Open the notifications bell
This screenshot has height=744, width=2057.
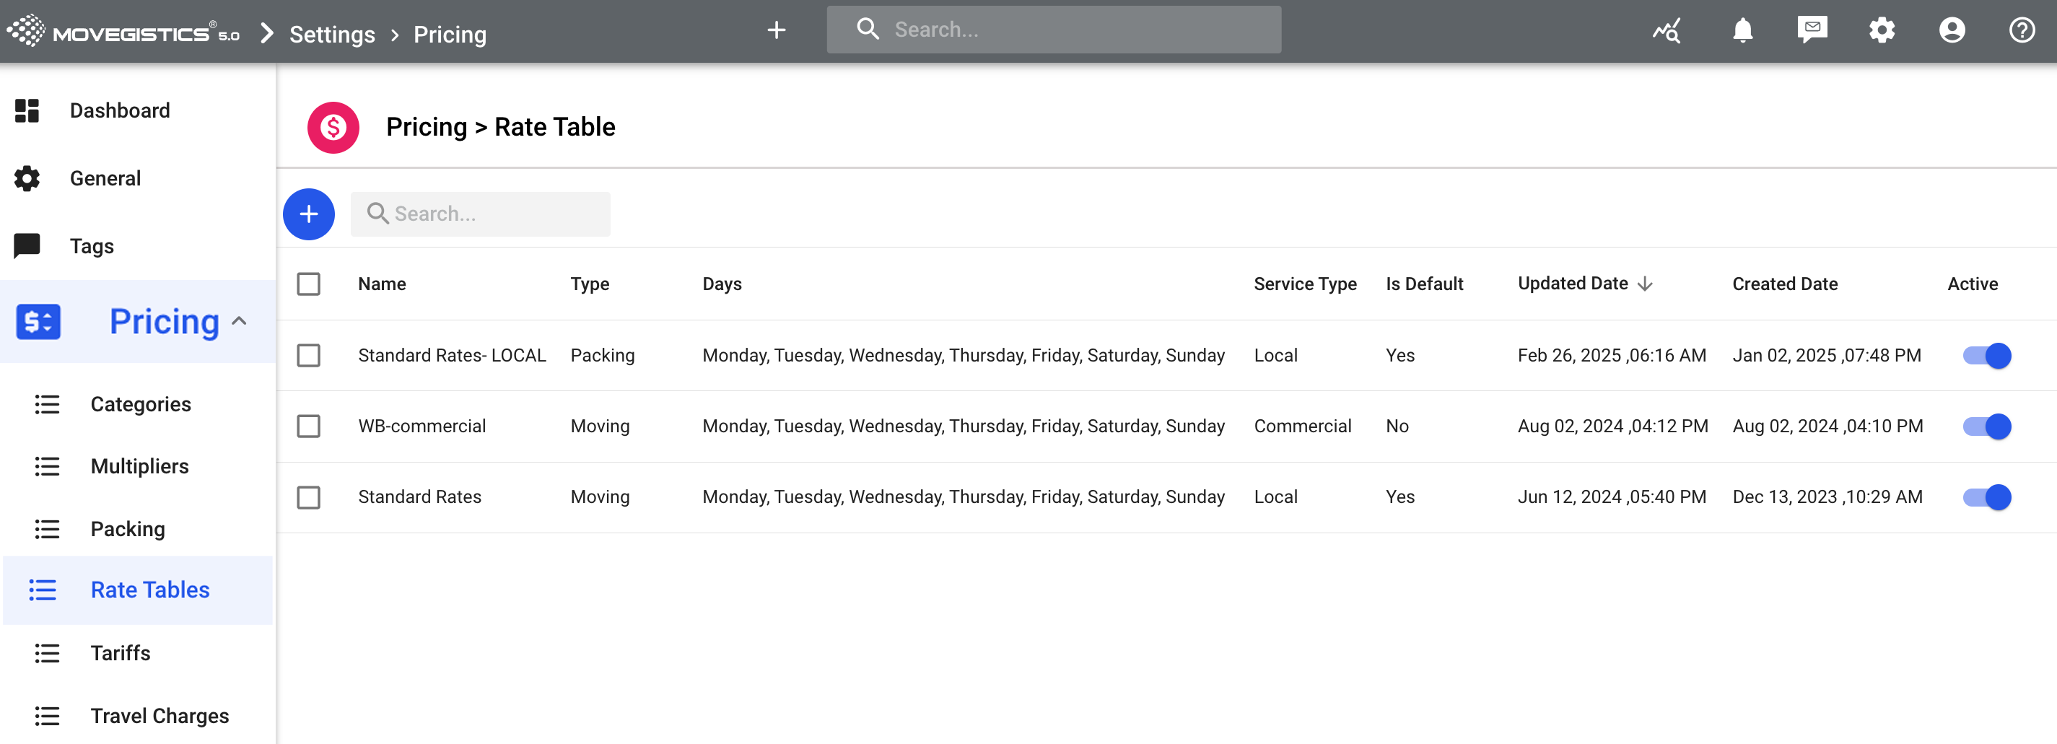1742,30
